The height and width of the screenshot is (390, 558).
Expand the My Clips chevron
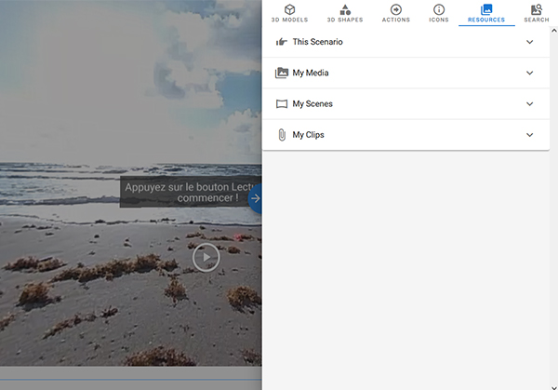coord(530,135)
